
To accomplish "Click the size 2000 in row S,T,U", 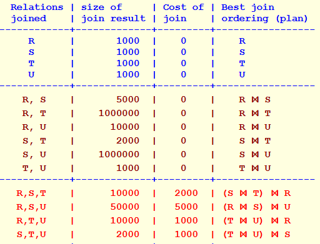I will (127, 234).
